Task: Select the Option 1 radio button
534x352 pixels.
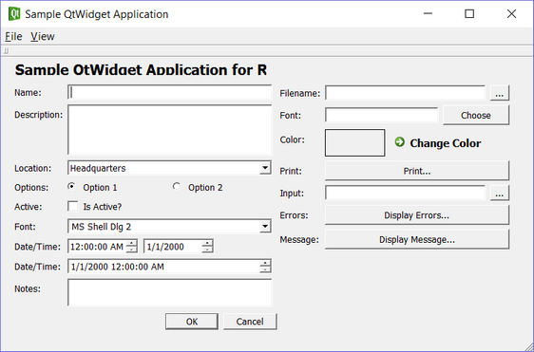Action: 71,186
